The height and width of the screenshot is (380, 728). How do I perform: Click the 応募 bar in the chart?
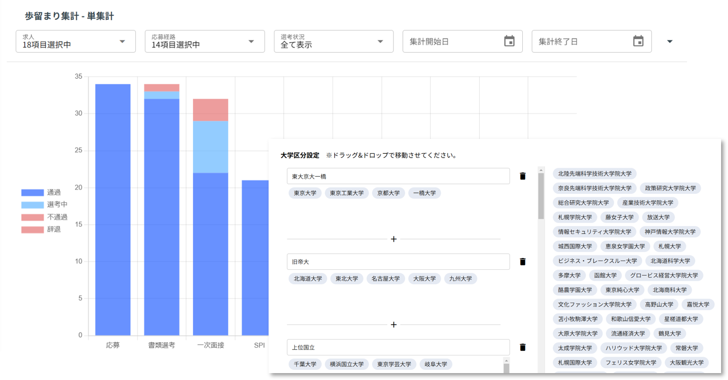pos(113,210)
